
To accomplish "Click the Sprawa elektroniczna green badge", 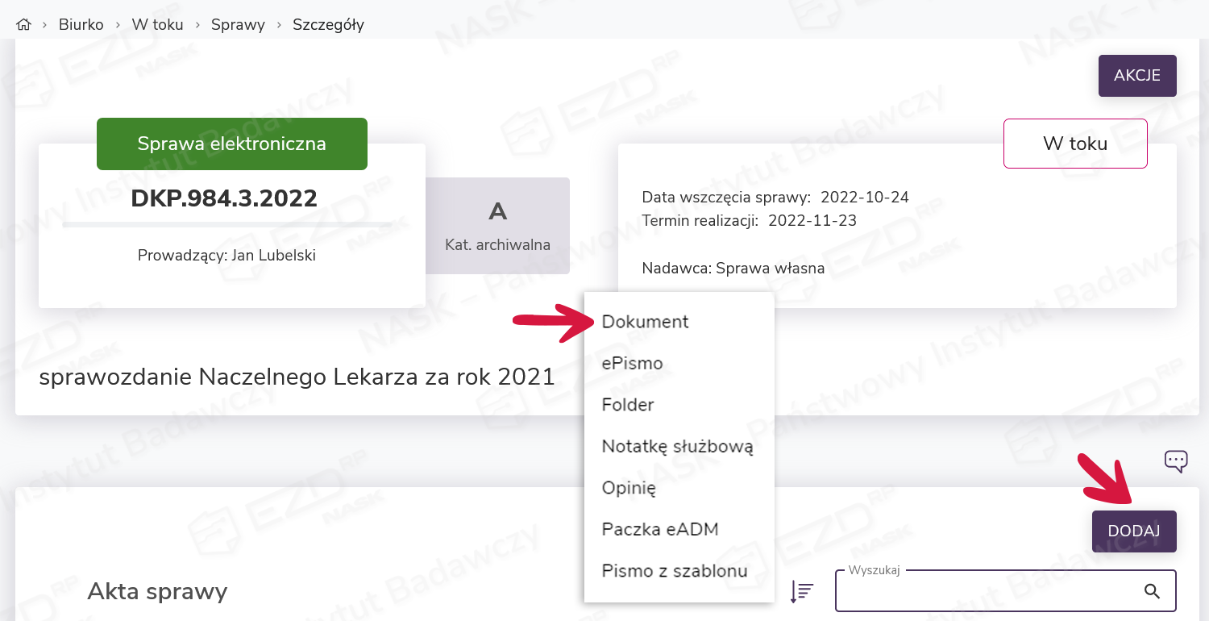I will tap(231, 144).
